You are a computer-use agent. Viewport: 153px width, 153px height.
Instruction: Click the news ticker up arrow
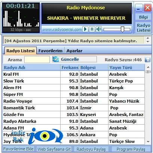point(148,38)
